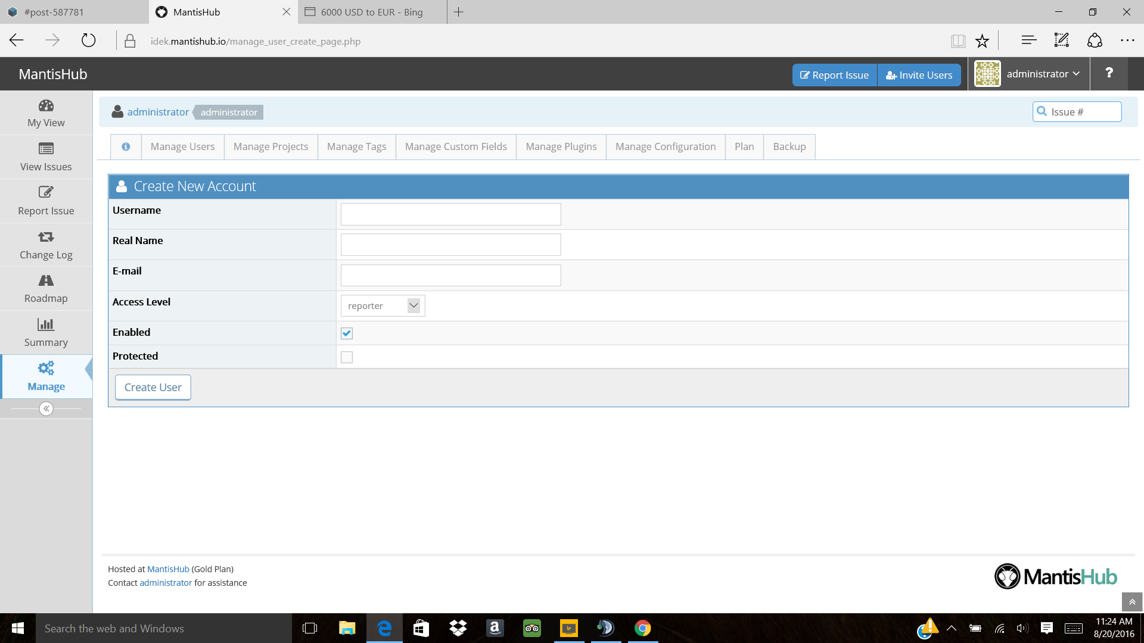The image size is (1144, 643).
Task: Click the administrator avatar image
Action: coord(987,74)
